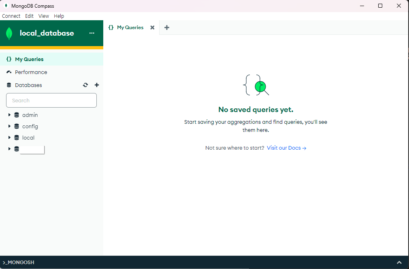
Task: Minimize the MongoDB Compass window
Action: tap(362, 6)
